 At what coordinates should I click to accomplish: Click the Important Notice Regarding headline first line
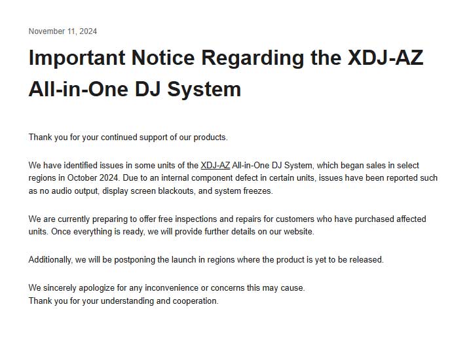[x=226, y=58]
